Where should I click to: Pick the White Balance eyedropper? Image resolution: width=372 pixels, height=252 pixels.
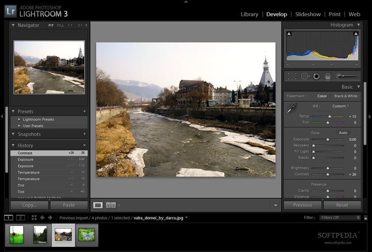[293, 108]
